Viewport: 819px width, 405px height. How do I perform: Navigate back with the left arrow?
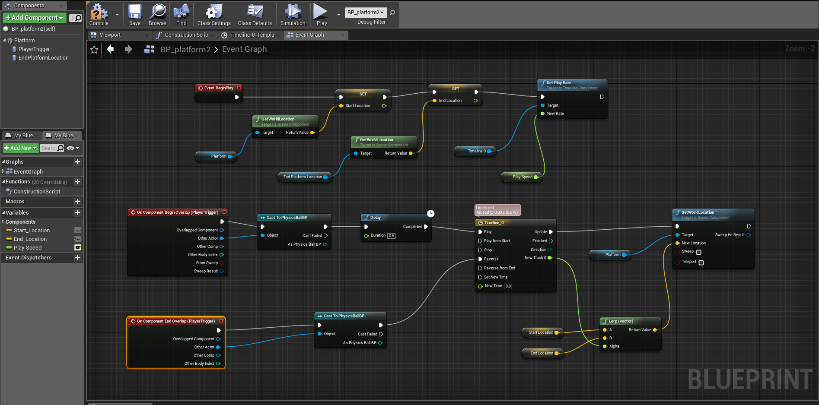111,49
